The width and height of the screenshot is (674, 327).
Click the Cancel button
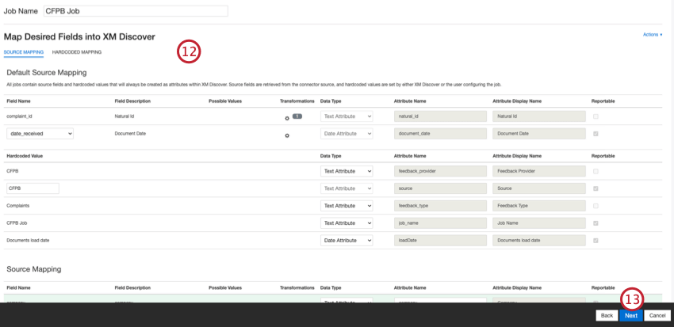click(657, 315)
